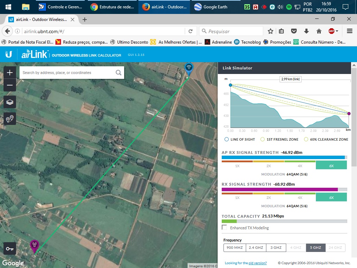The height and width of the screenshot is (268, 357).
Task: Click the airlink.ubnt.com address bar
Action: pyautogui.click(x=104, y=31)
